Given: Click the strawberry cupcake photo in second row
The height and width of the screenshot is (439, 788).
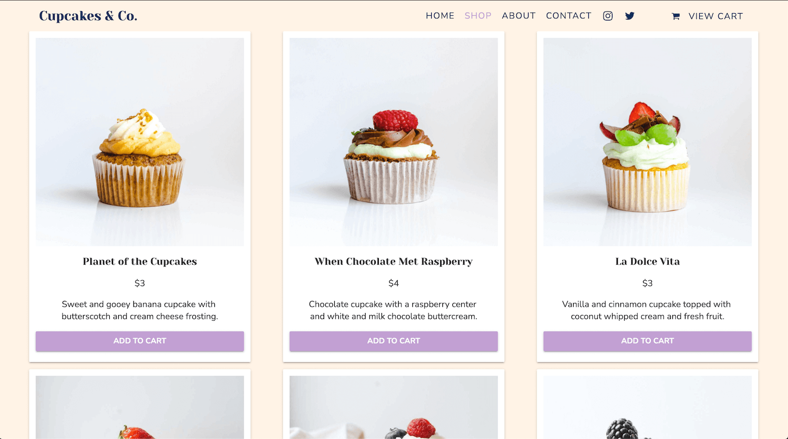Looking at the screenshot, I should click(140, 407).
